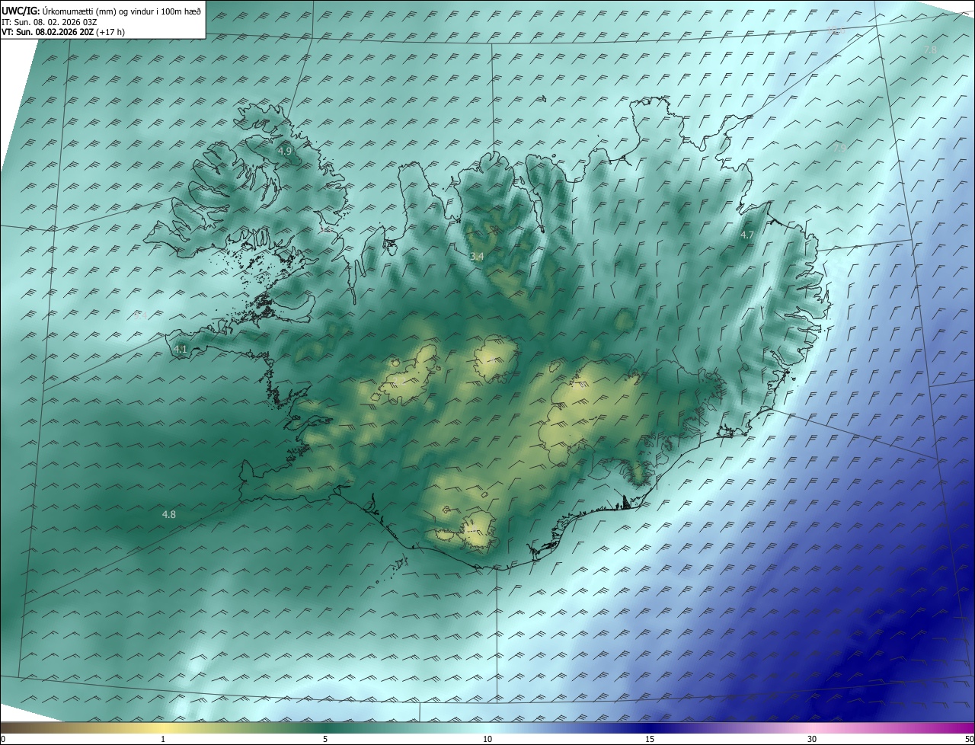Pick the yellow segment of the legend color bar

tap(163, 727)
